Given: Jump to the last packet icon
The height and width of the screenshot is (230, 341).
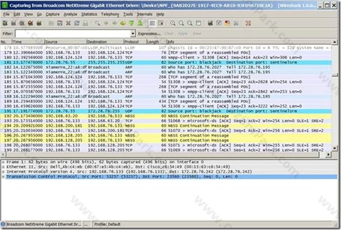Looking at the screenshot, I should [x=140, y=23].
